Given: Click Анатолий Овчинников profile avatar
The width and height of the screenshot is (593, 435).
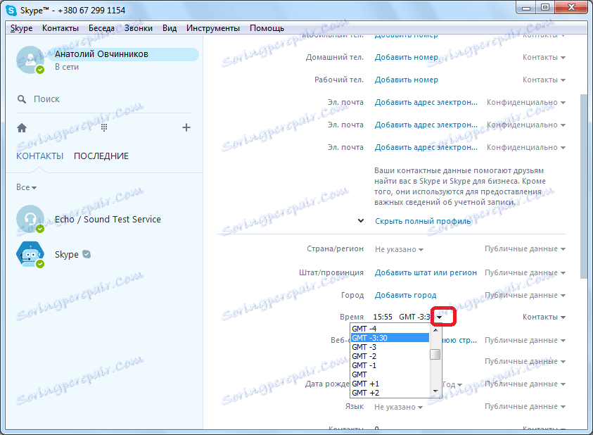Looking at the screenshot, I should coord(30,60).
